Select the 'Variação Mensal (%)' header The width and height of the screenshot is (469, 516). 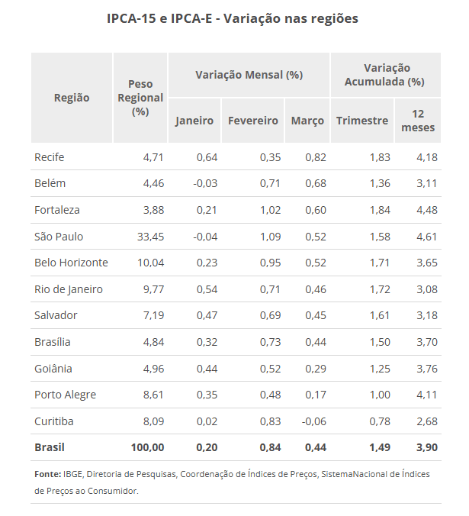[x=249, y=75]
